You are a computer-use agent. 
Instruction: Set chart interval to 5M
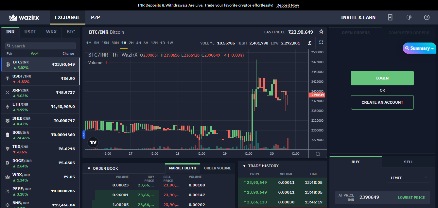[x=96, y=43]
